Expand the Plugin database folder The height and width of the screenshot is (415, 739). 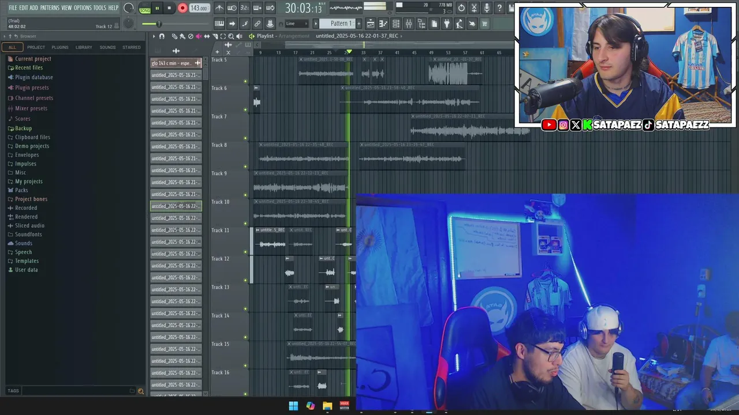34,77
